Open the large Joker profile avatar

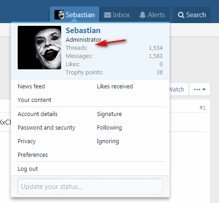pos(39,48)
